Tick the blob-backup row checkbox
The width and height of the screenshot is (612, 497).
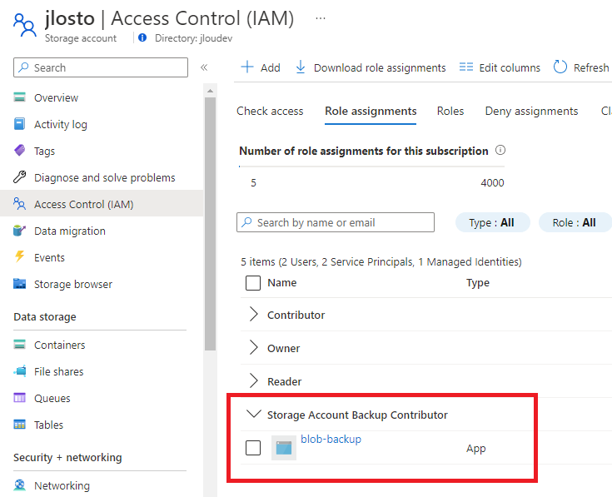(253, 448)
